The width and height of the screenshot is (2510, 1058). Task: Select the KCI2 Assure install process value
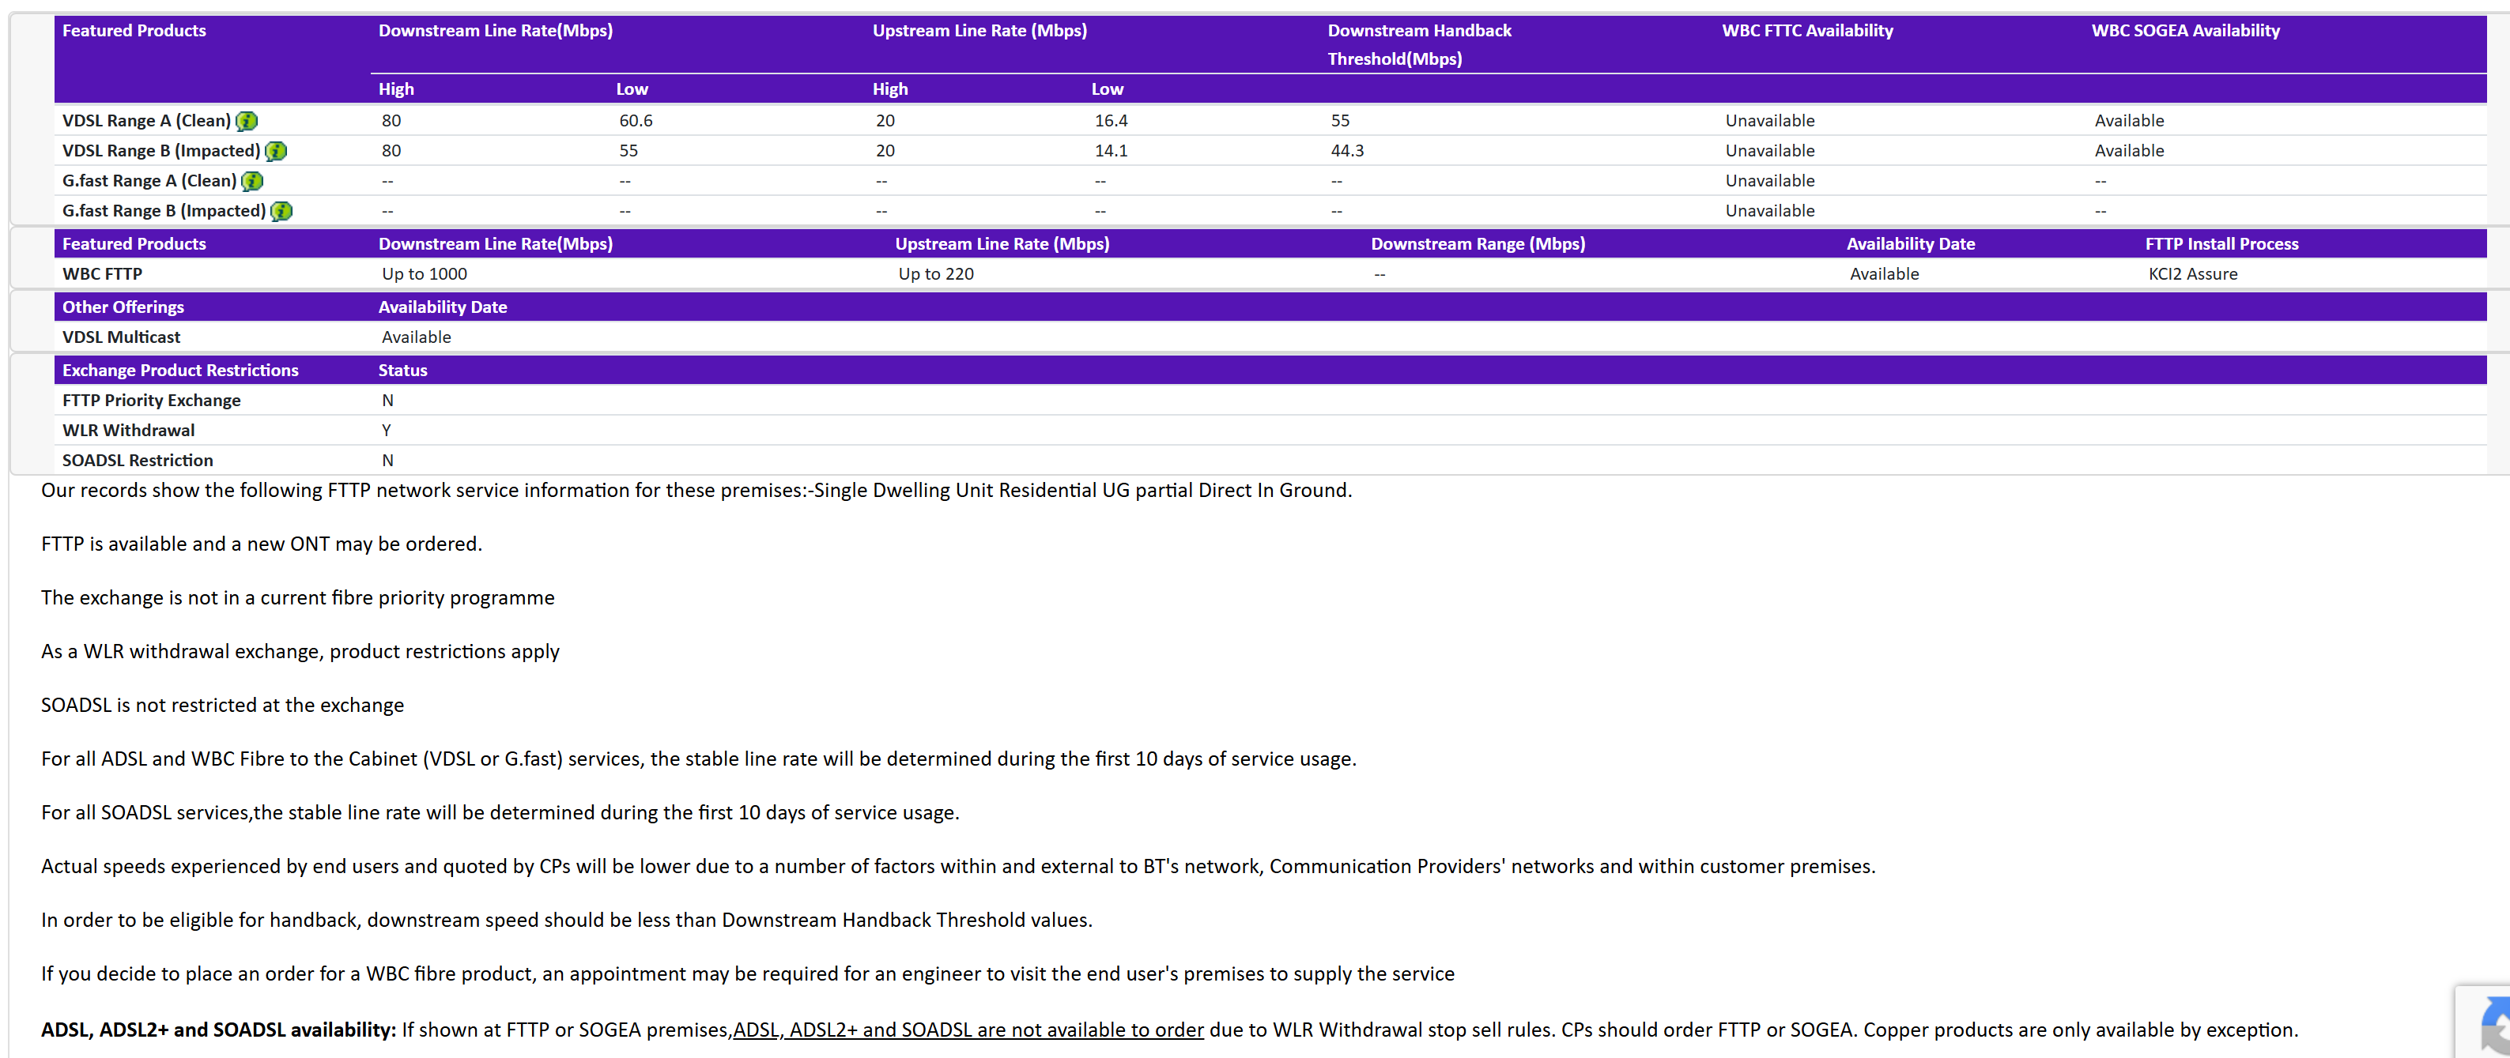point(2192,273)
